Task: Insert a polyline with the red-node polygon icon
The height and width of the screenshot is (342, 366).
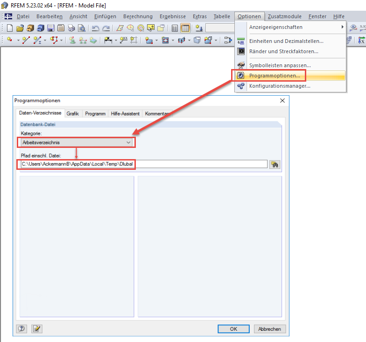Action: [54, 40]
